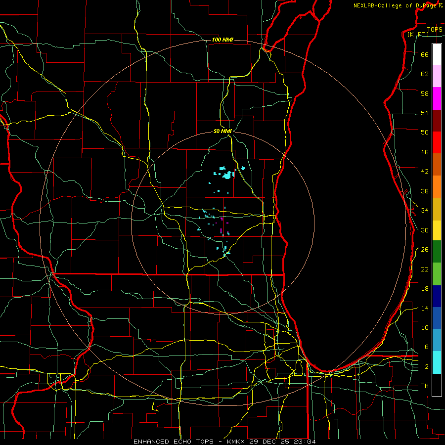The width and height of the screenshot is (445, 445).
Task: Click the '50 NMI' range ring label
Action: [x=223, y=131]
